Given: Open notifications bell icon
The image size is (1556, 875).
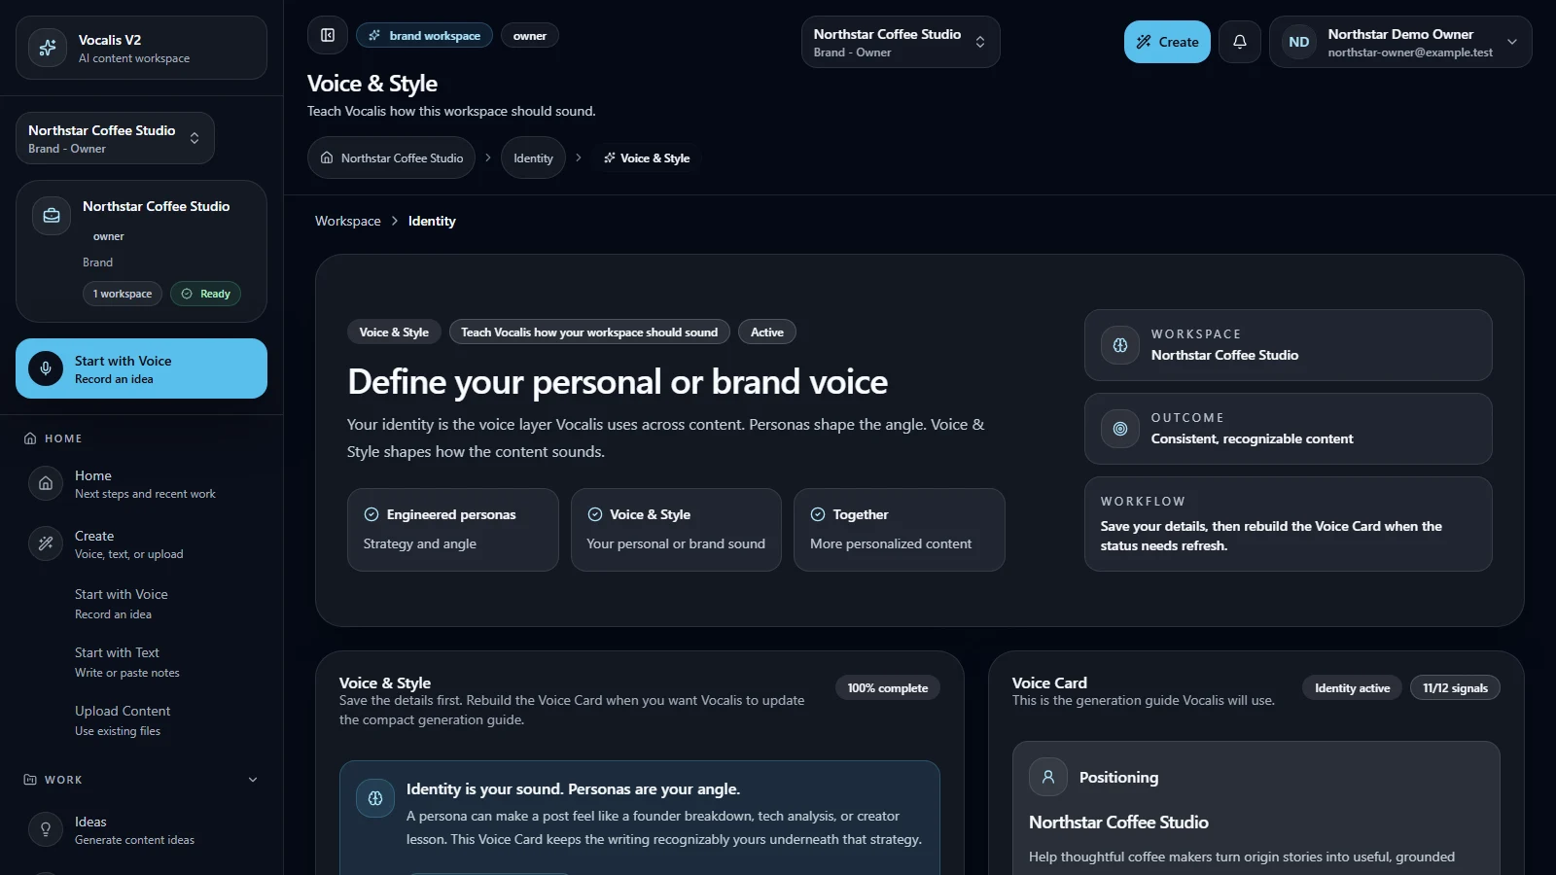Looking at the screenshot, I should 1240,42.
